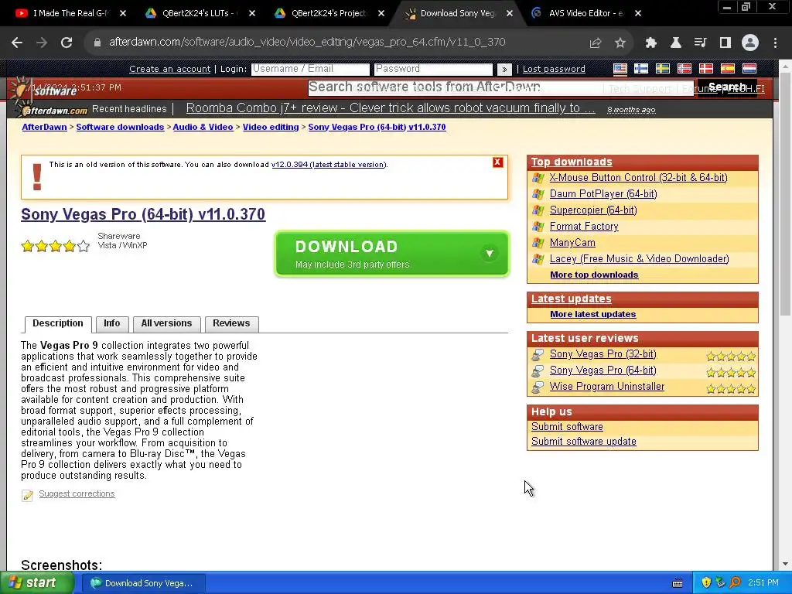
Task: Open the ManyCam link
Action: (572, 242)
